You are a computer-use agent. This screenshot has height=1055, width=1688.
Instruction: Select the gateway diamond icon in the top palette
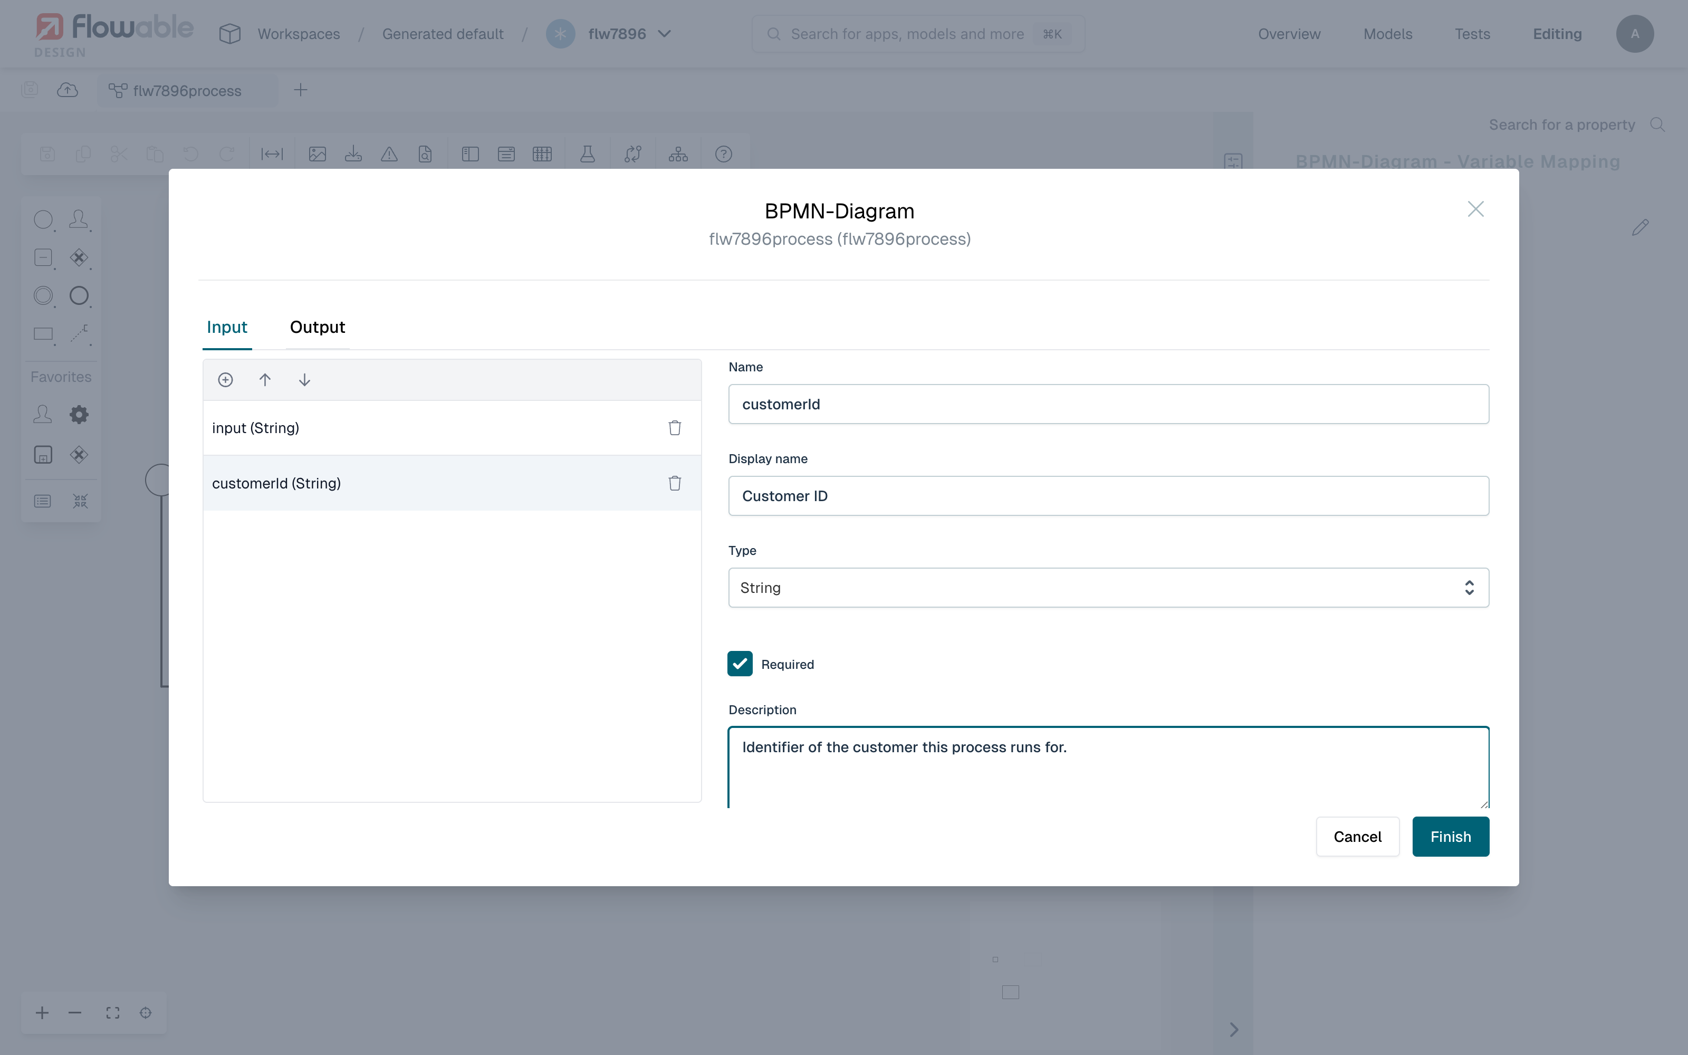(x=79, y=258)
